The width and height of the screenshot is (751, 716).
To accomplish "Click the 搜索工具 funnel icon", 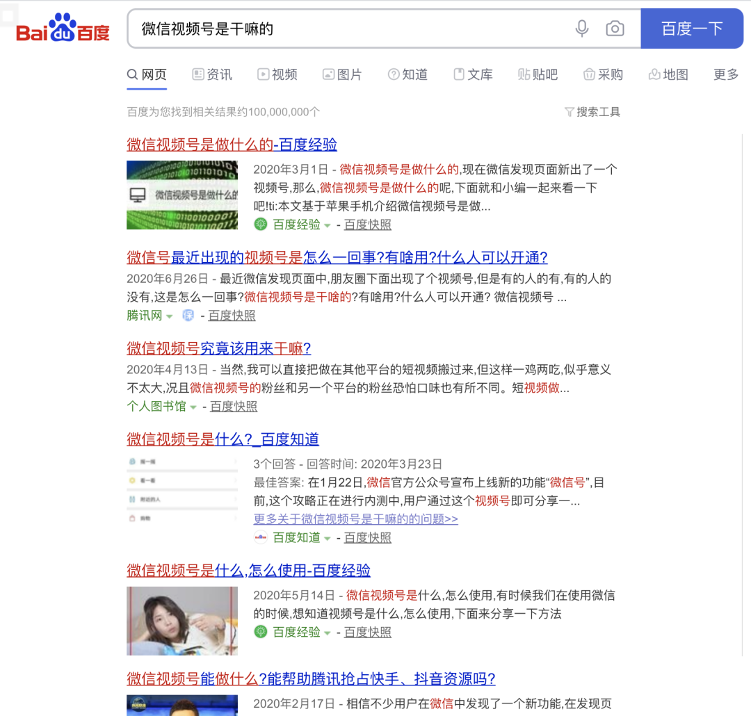I will 569,112.
